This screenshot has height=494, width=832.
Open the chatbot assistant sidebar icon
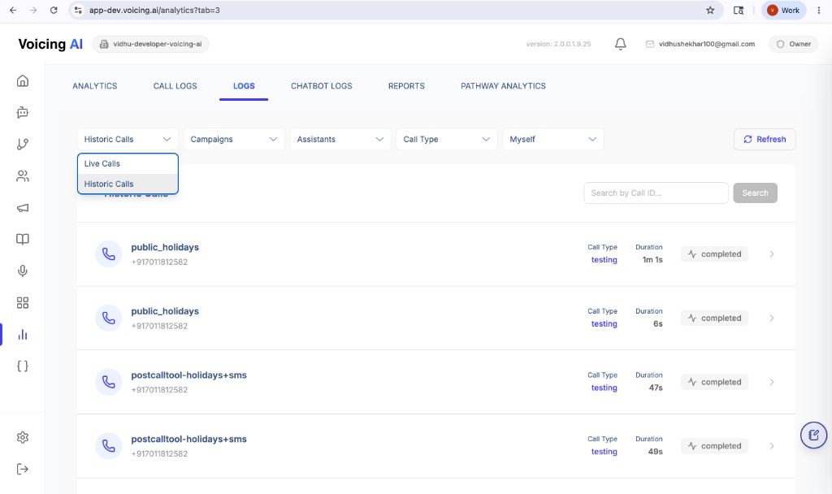point(22,112)
